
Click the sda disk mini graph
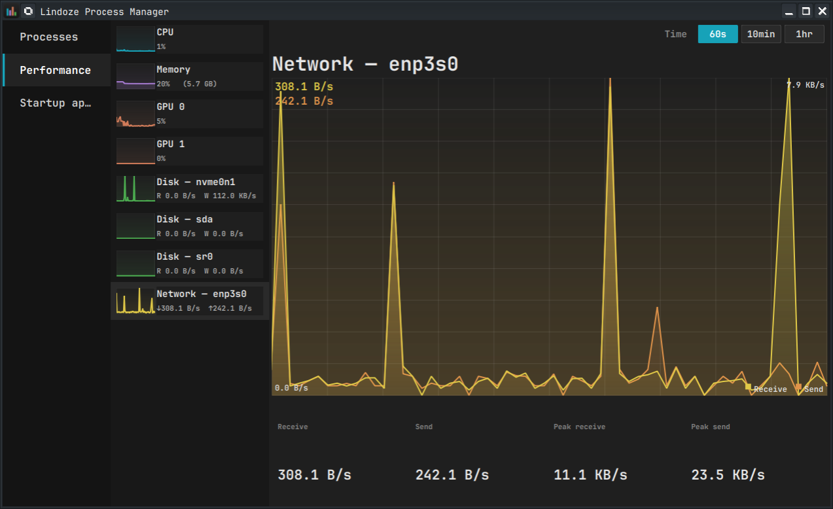pos(135,226)
